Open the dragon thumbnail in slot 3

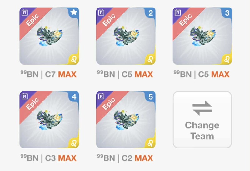click(x=203, y=36)
